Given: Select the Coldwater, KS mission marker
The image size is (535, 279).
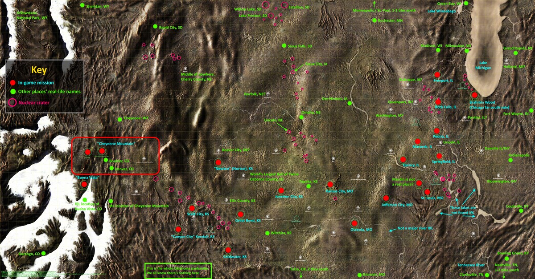Looking at the screenshot, I should tap(228, 250).
